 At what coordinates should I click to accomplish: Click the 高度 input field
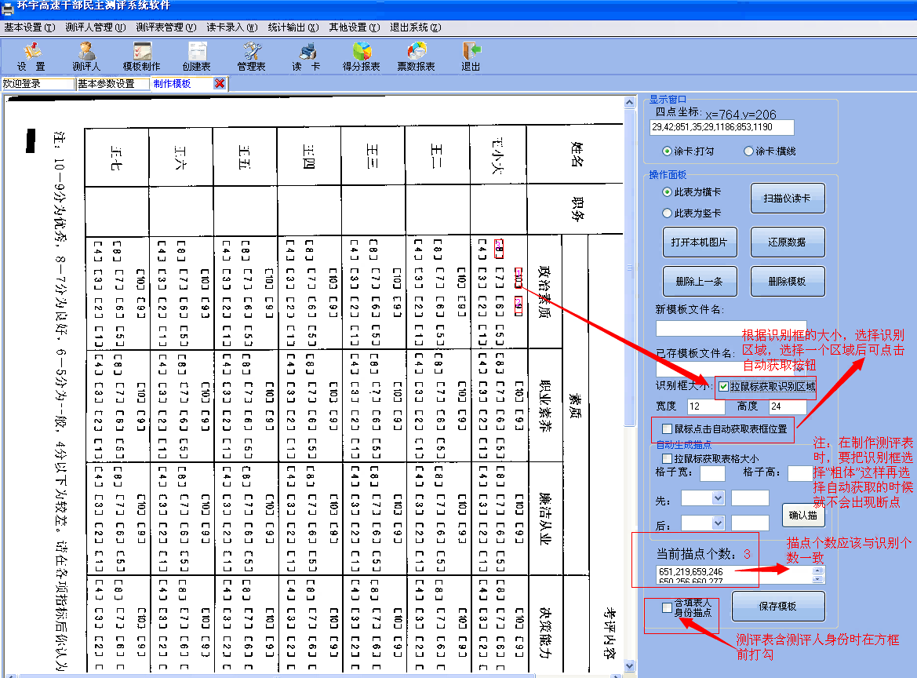click(x=788, y=406)
